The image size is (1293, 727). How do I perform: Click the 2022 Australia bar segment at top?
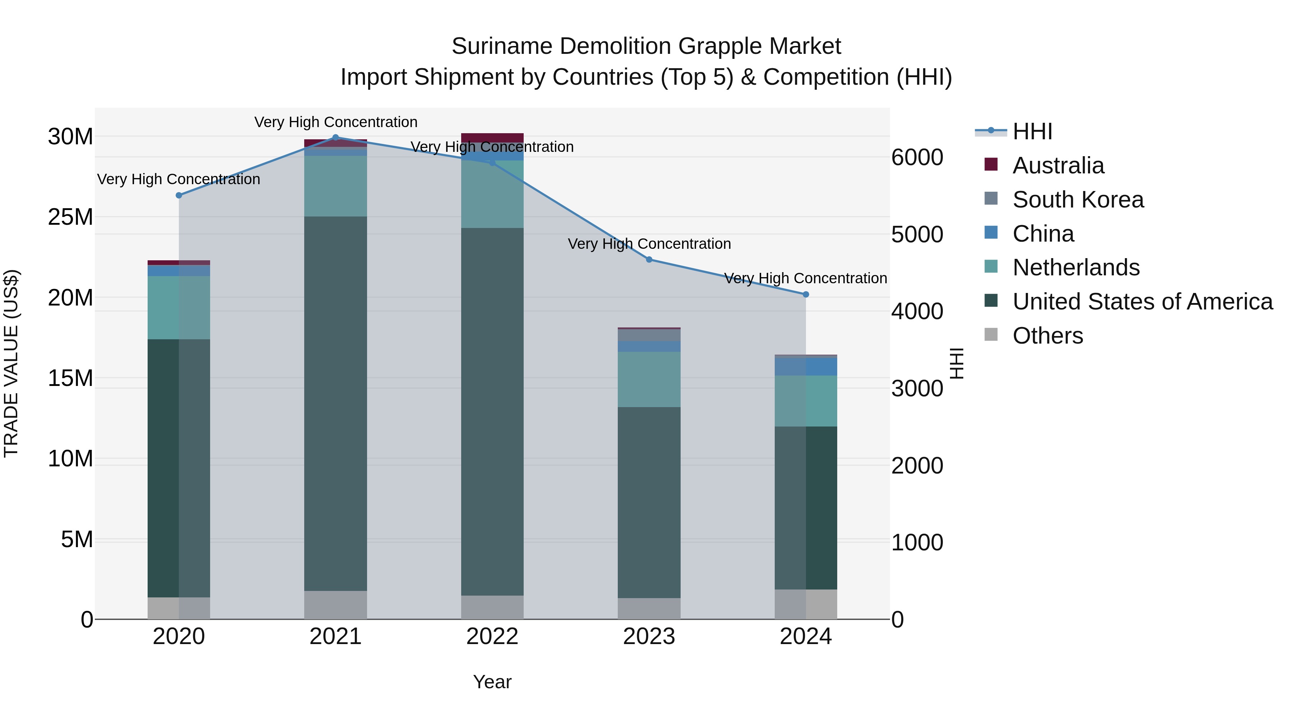(492, 138)
